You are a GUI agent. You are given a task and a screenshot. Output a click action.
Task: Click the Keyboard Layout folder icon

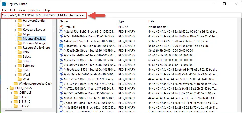[20, 30]
